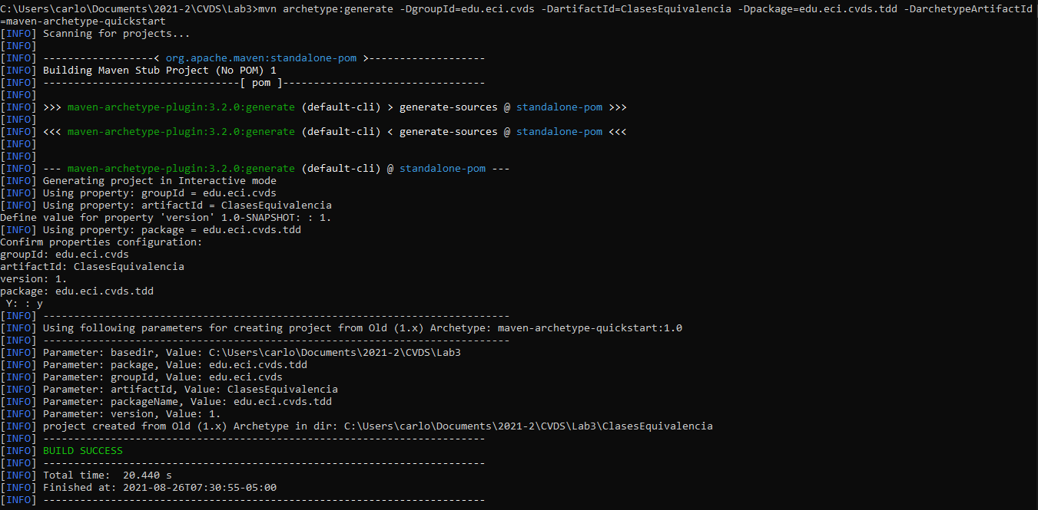Click 'org.apache.maven:standalone-pom' text

(x=261, y=58)
